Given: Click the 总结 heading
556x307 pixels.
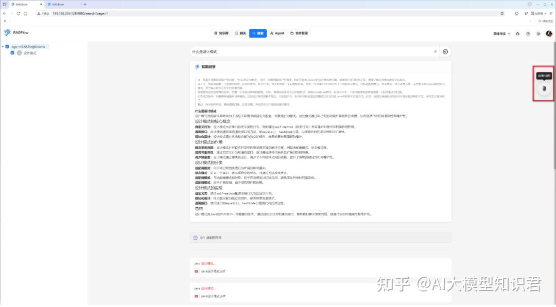Looking at the screenshot, I should click(199, 209).
